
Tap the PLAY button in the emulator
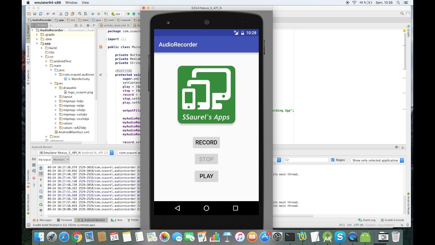pos(206,176)
